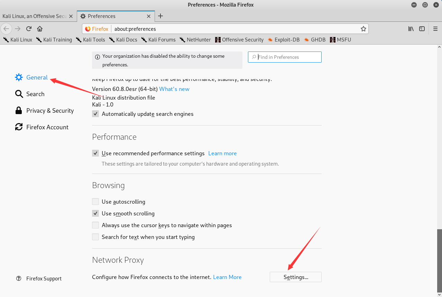This screenshot has height=297, width=442.
Task: Open the Kali Linux bookmark
Action: point(18,40)
